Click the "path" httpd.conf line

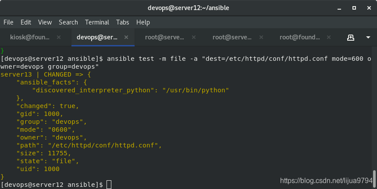tap(89, 145)
